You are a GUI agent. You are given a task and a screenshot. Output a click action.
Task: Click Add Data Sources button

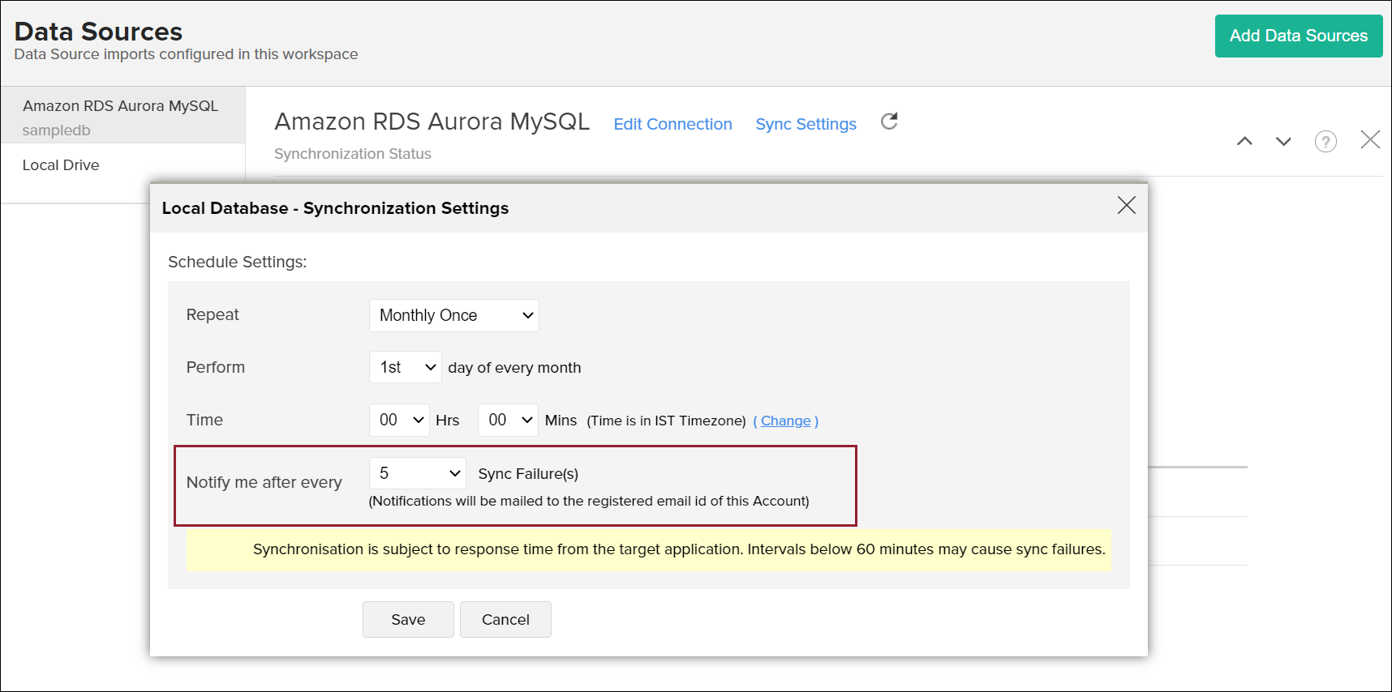[1298, 36]
